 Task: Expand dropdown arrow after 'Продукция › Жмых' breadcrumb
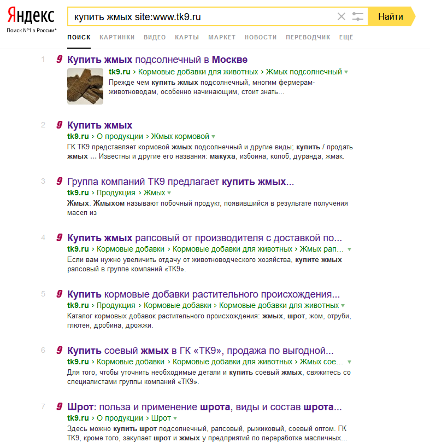(169, 193)
